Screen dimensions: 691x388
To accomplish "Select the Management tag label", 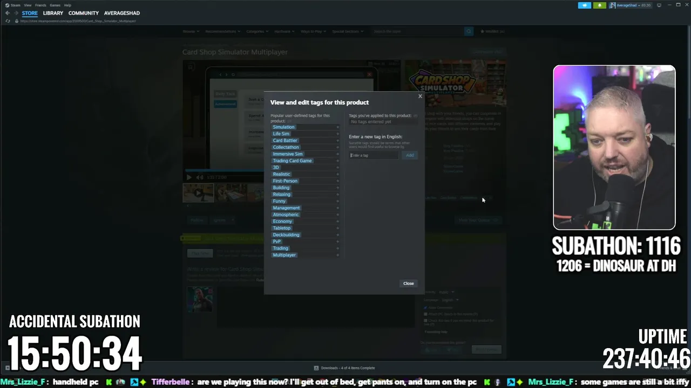I will click(x=286, y=208).
